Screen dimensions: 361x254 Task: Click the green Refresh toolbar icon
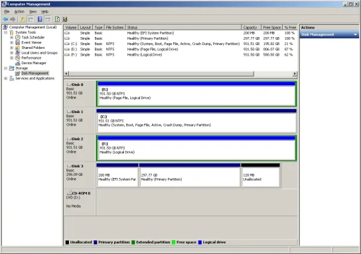pos(57,19)
